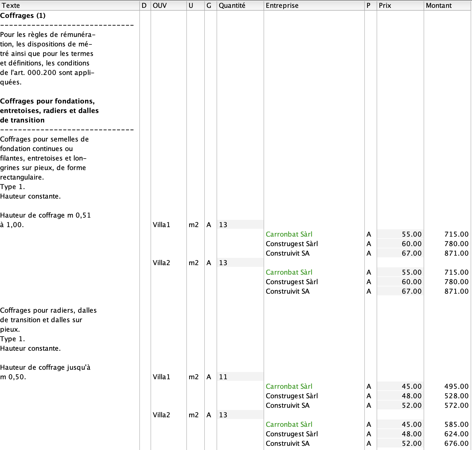The width and height of the screenshot is (472, 450).
Task: Click Villa1 in the row with 'à 1,00.'
Action: 161,225
